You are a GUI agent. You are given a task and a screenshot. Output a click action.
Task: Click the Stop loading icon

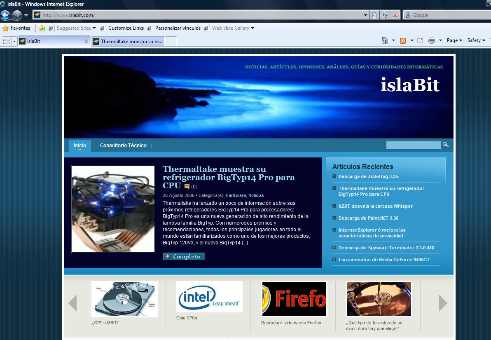(x=395, y=15)
